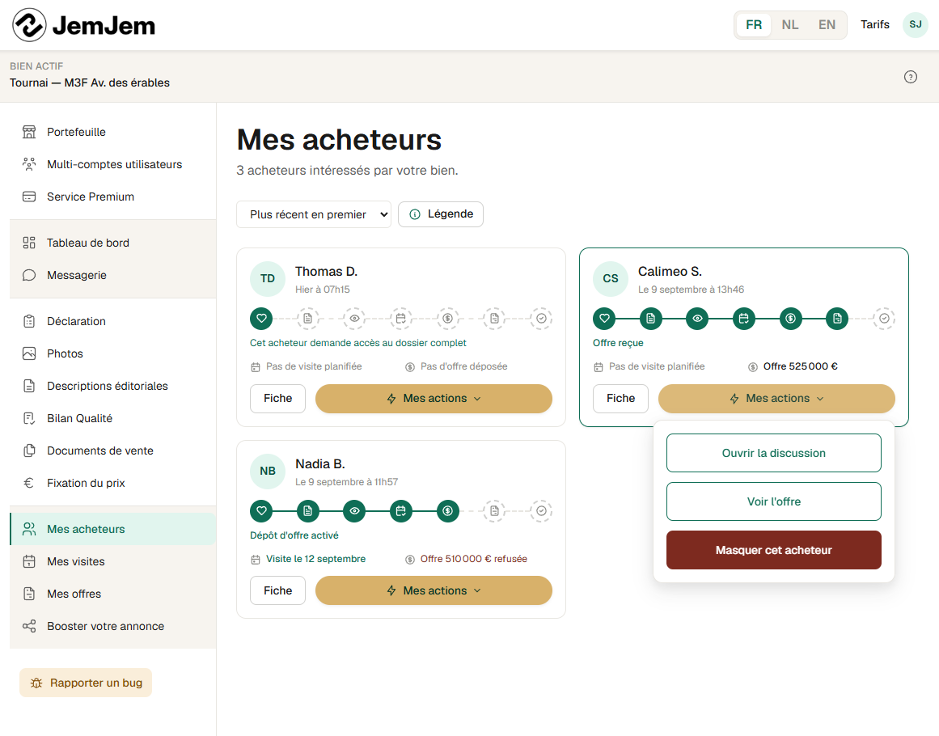Click Thomas D.'s checkmark final step icon
The height and width of the screenshot is (736, 939).
[541, 319]
